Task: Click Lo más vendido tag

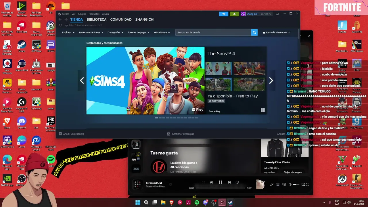Action: tap(216, 101)
